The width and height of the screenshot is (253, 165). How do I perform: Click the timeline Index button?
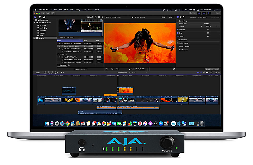[x=38, y=72]
